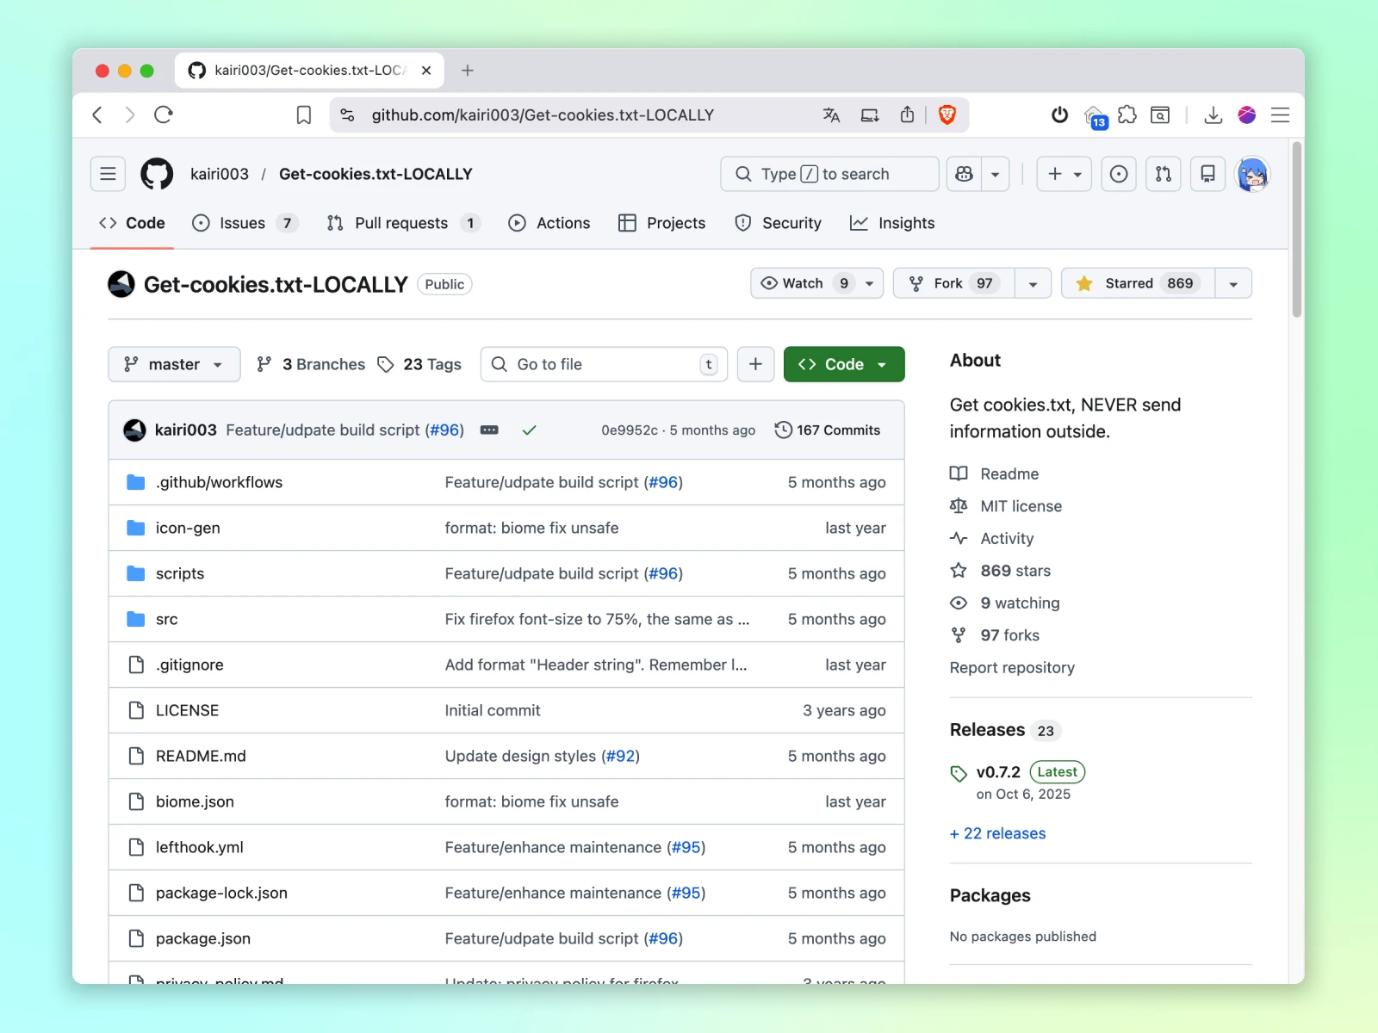
Task: Open the Fork options dropdown arrow
Action: click(x=1033, y=283)
